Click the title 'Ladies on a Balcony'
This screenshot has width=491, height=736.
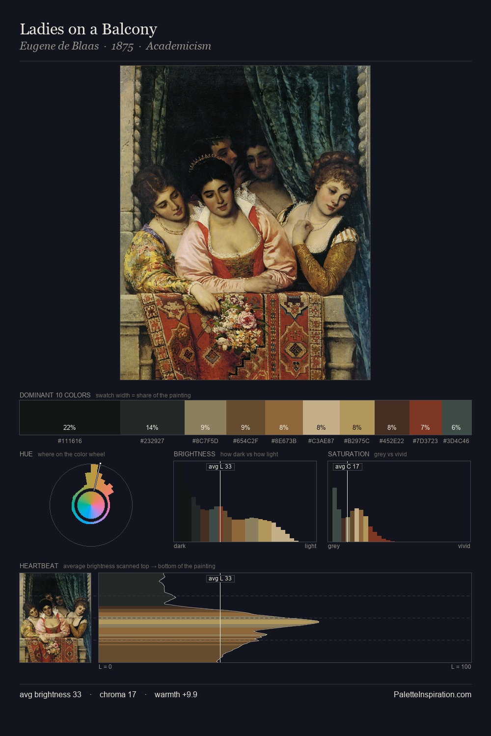click(x=88, y=29)
